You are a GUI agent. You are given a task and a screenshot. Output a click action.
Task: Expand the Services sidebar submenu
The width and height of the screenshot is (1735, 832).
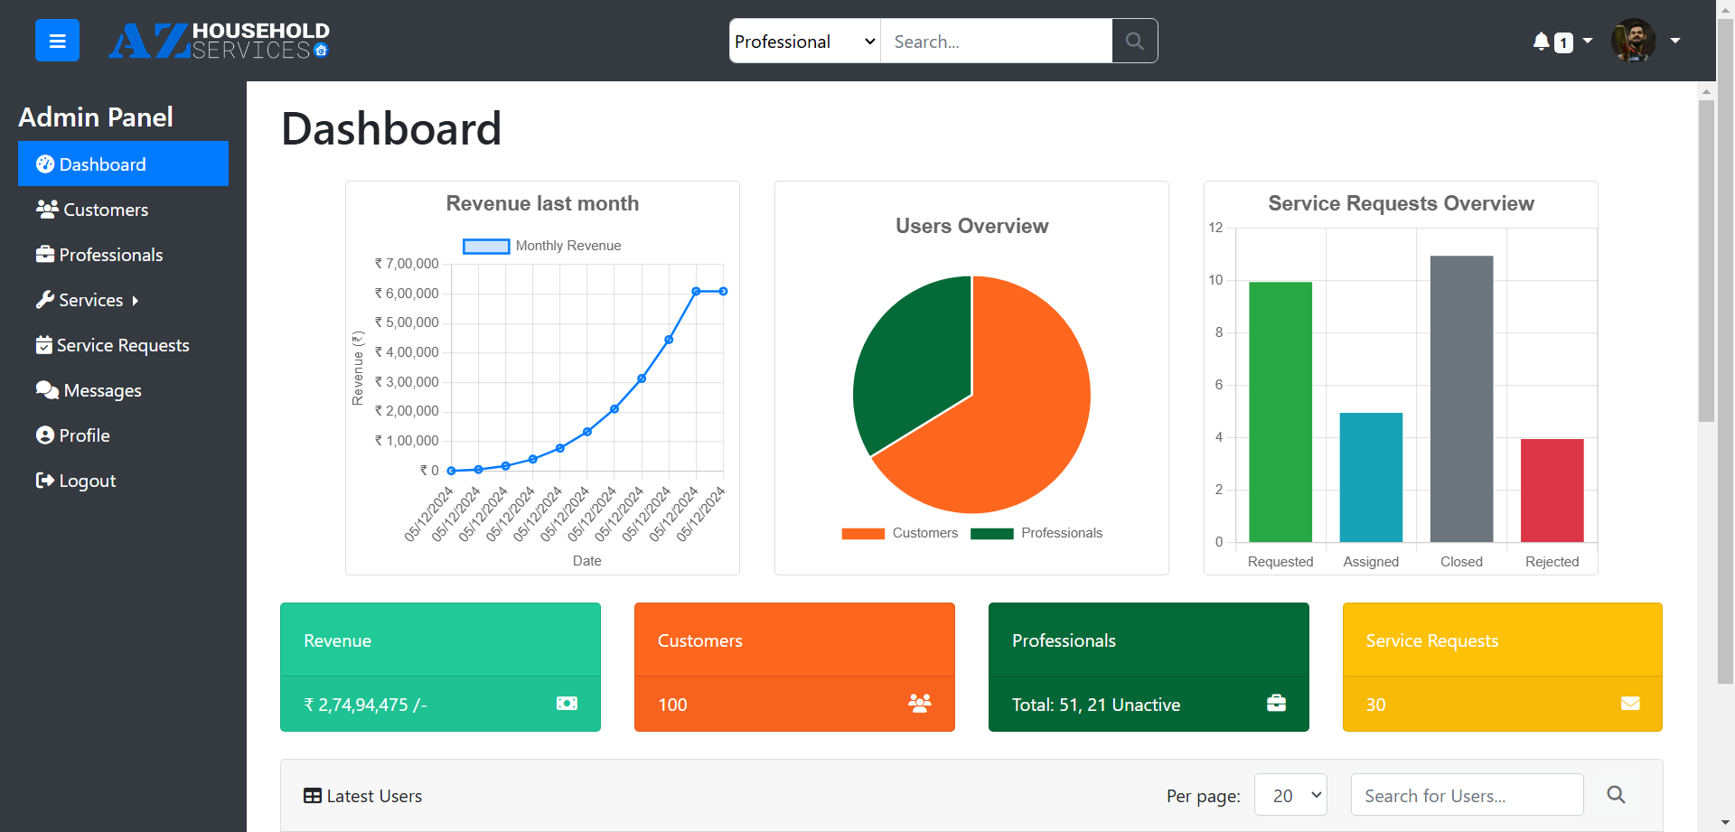(89, 299)
